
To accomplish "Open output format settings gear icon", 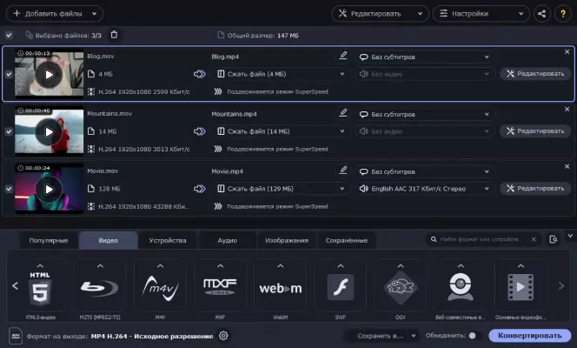I will click(x=223, y=336).
